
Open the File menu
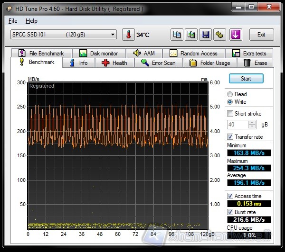click(x=13, y=21)
